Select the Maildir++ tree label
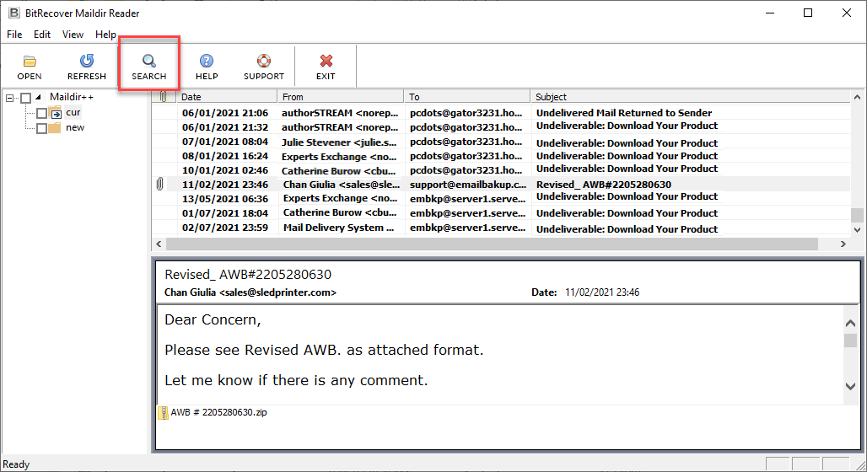Viewport: 867px width, 472px height. (72, 97)
